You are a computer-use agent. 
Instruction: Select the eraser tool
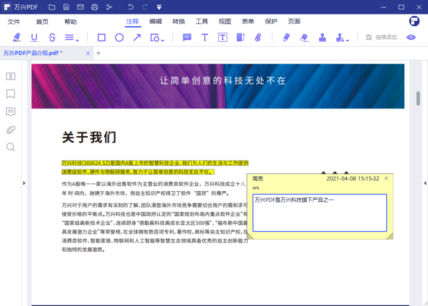[304, 37]
